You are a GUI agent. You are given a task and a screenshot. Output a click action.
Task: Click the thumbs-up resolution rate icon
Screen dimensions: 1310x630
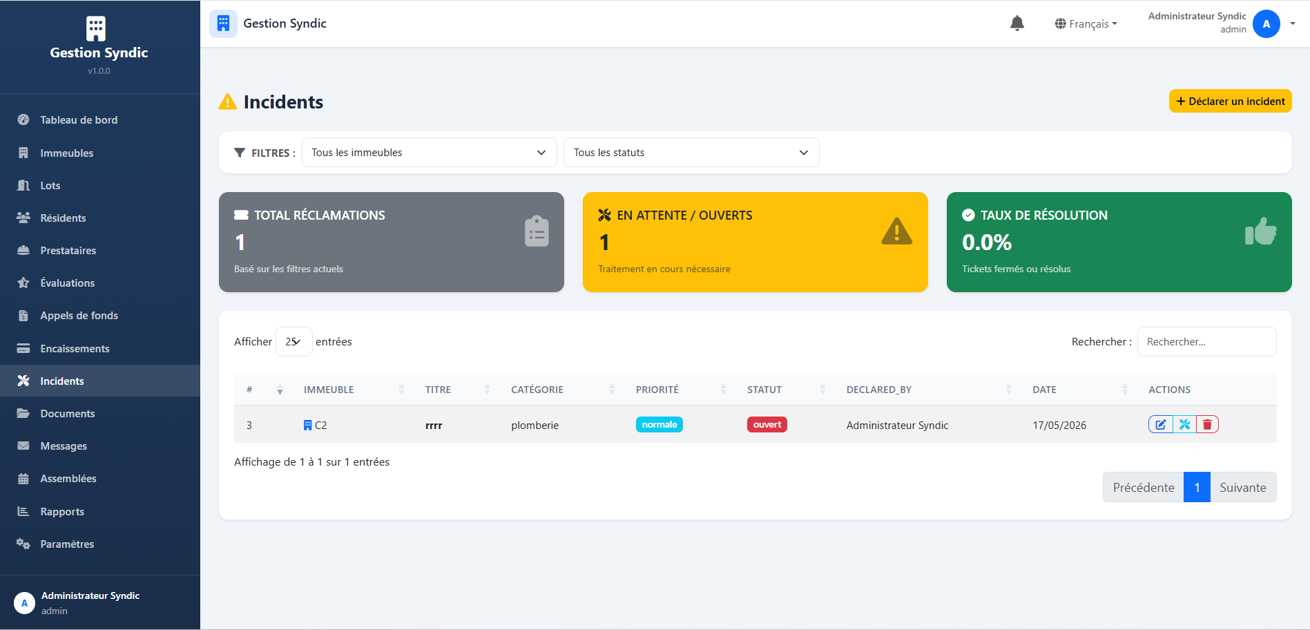coord(1260,231)
